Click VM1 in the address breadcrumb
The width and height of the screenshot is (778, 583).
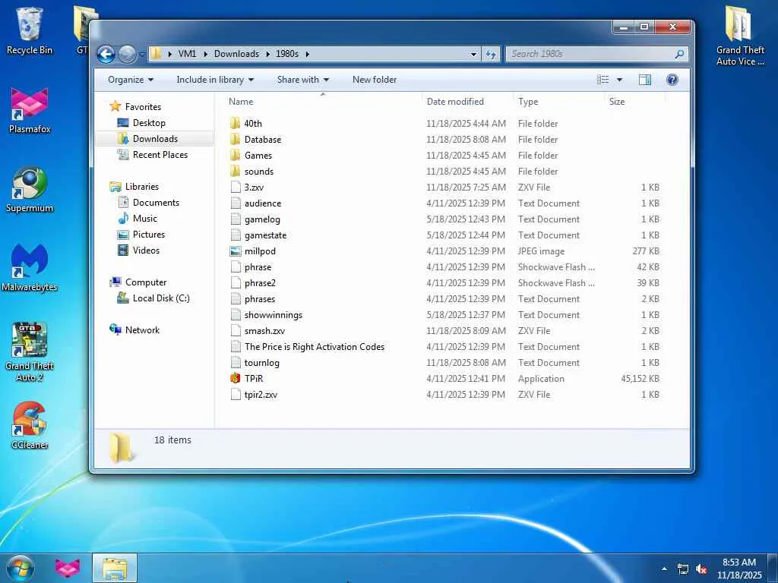(x=187, y=54)
